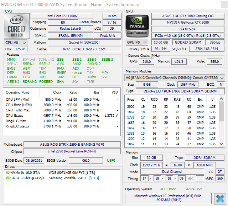Click the 125 W TDP field
The image size is (228, 206).
(x=20, y=49)
